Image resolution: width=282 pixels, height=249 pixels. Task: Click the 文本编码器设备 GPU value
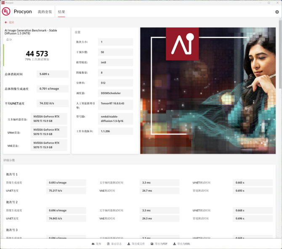click(49, 119)
